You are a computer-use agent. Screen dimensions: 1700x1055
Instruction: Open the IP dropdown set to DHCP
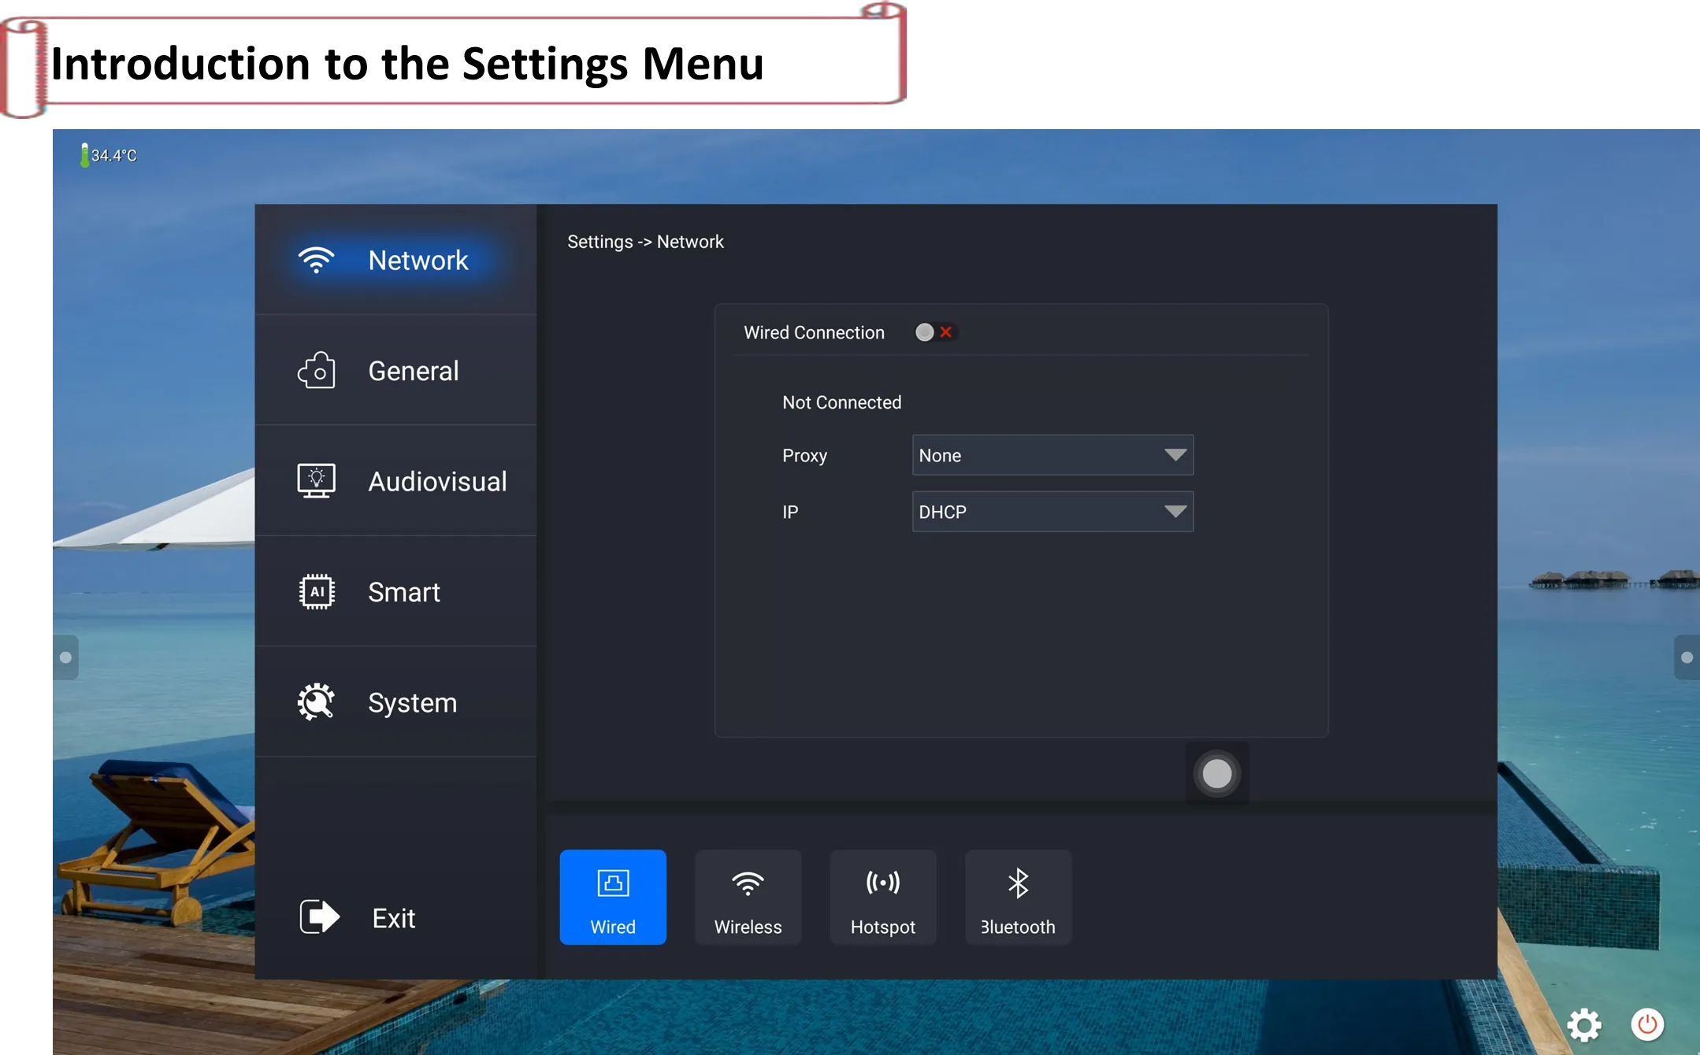(1052, 512)
